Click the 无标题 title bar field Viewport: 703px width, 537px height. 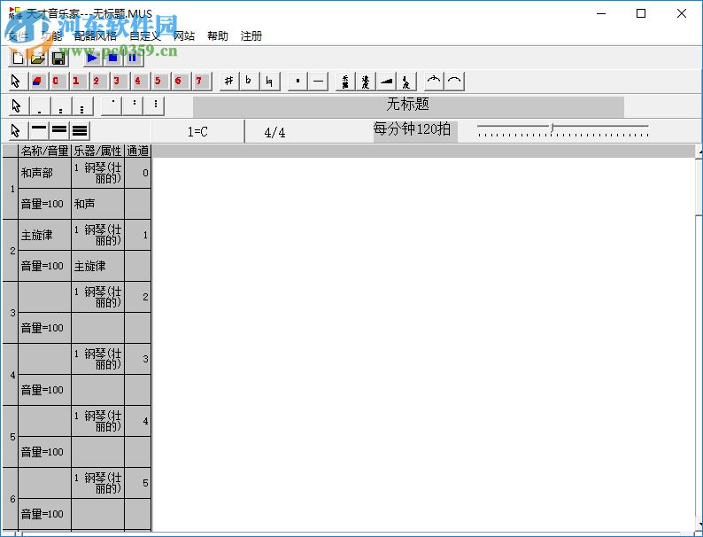pyautogui.click(x=408, y=106)
